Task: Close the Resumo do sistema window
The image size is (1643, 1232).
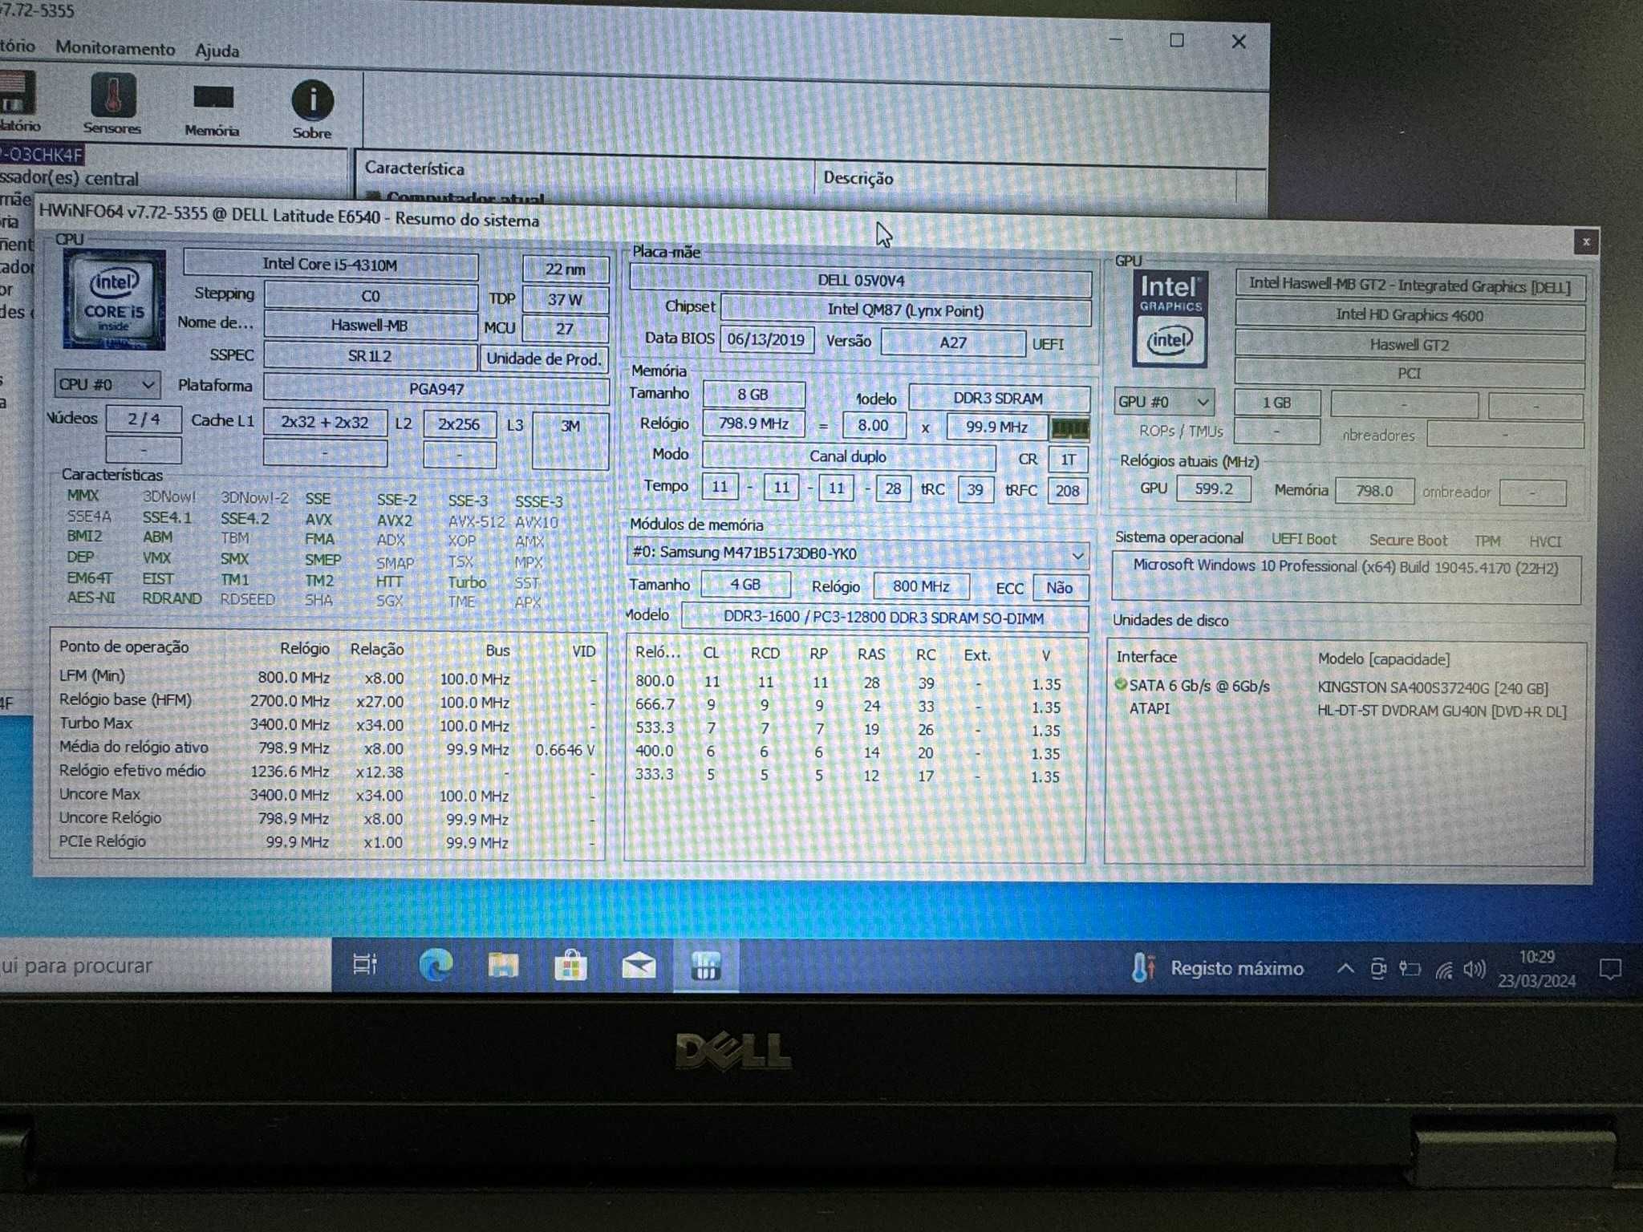Action: [1585, 241]
